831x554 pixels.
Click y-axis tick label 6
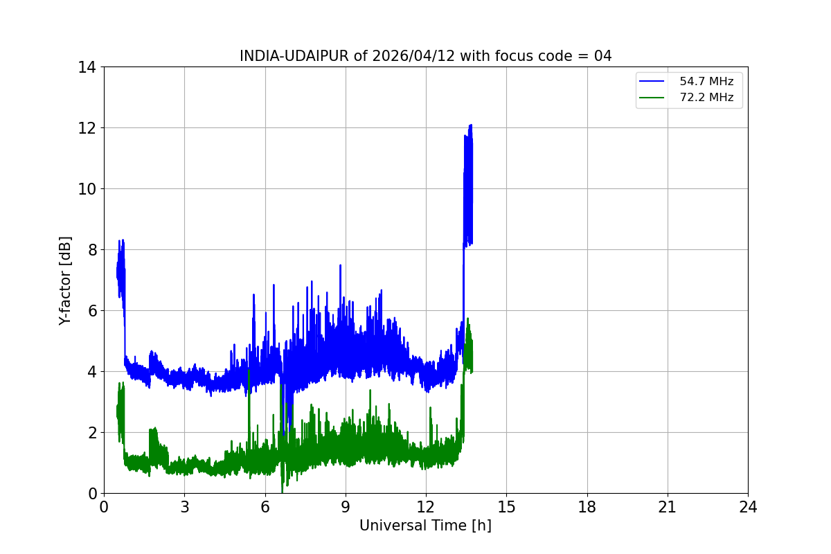91,311
